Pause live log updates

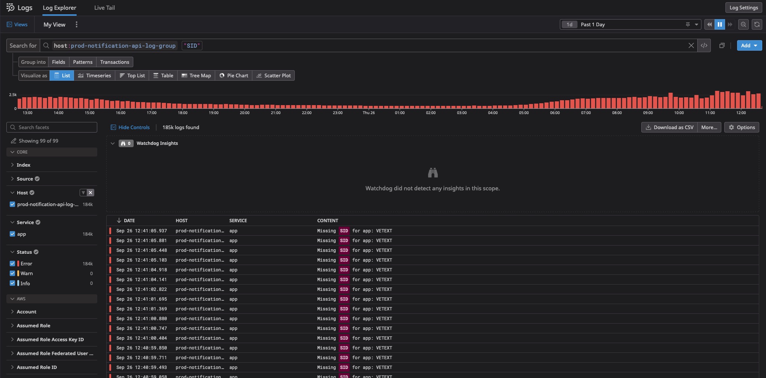click(719, 24)
